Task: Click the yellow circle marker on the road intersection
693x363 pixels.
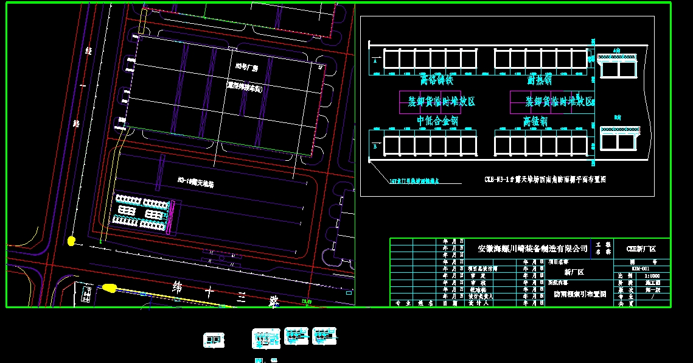Action: 72,242
